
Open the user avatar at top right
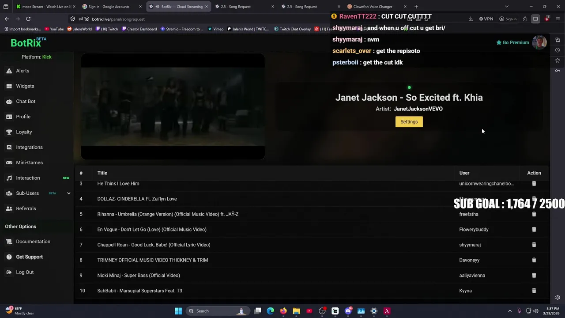pyautogui.click(x=539, y=42)
